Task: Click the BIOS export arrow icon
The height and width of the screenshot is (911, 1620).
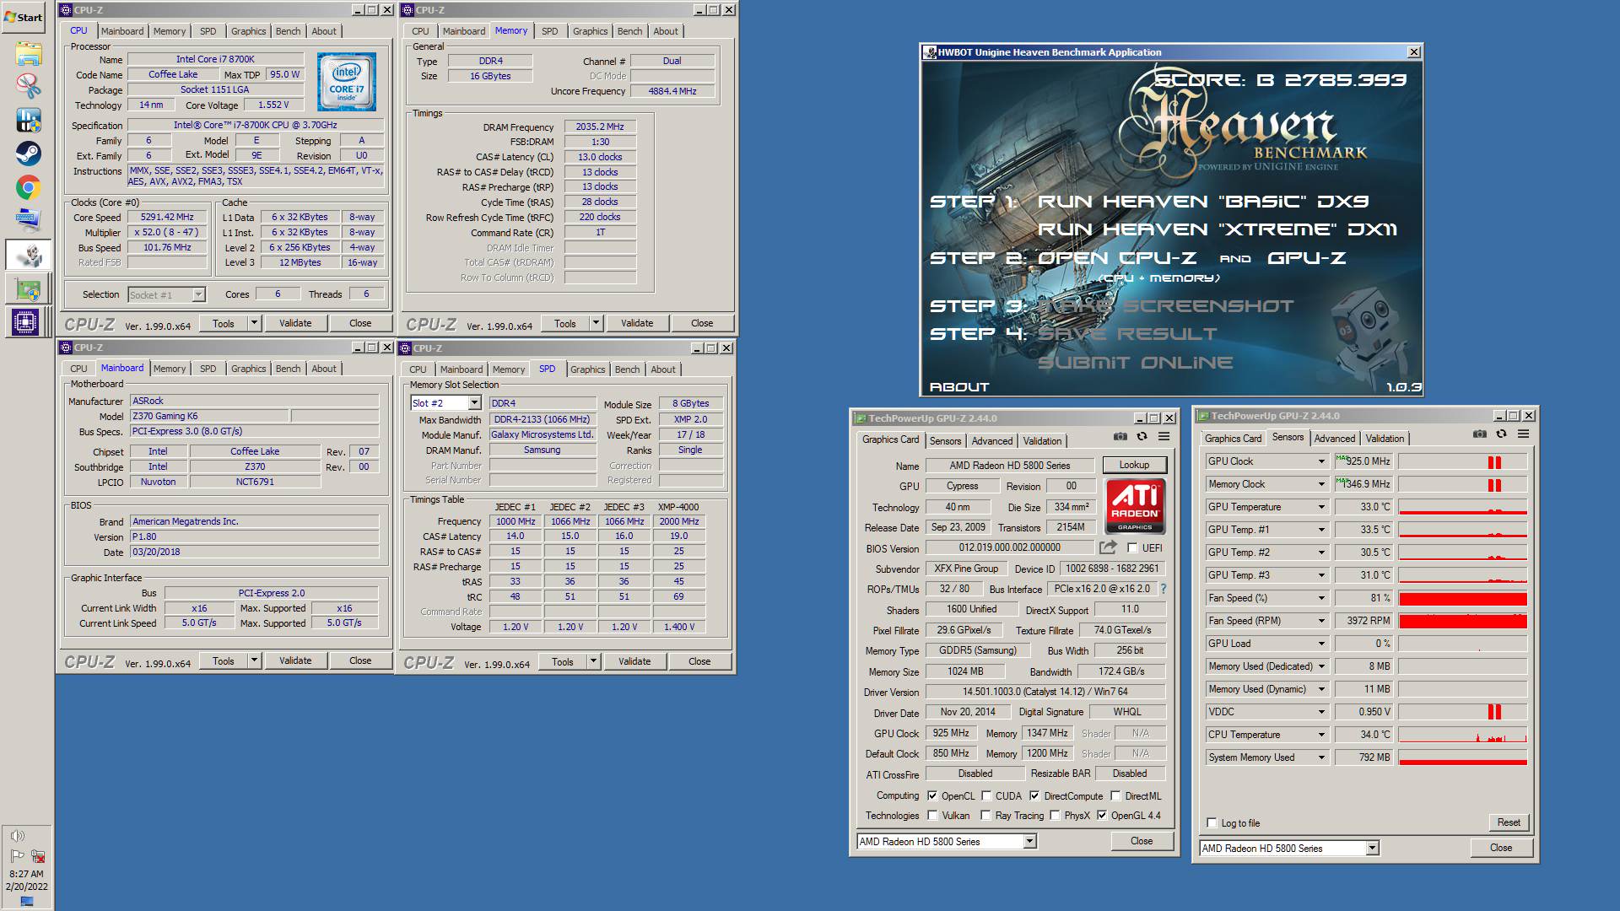Action: coord(1108,547)
